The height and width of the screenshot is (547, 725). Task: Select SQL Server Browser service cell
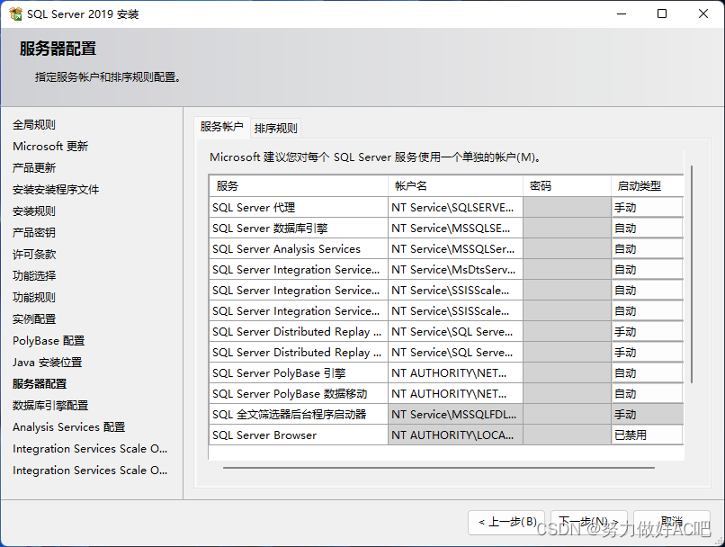click(299, 435)
